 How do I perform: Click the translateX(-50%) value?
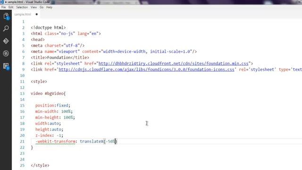tap(99, 141)
